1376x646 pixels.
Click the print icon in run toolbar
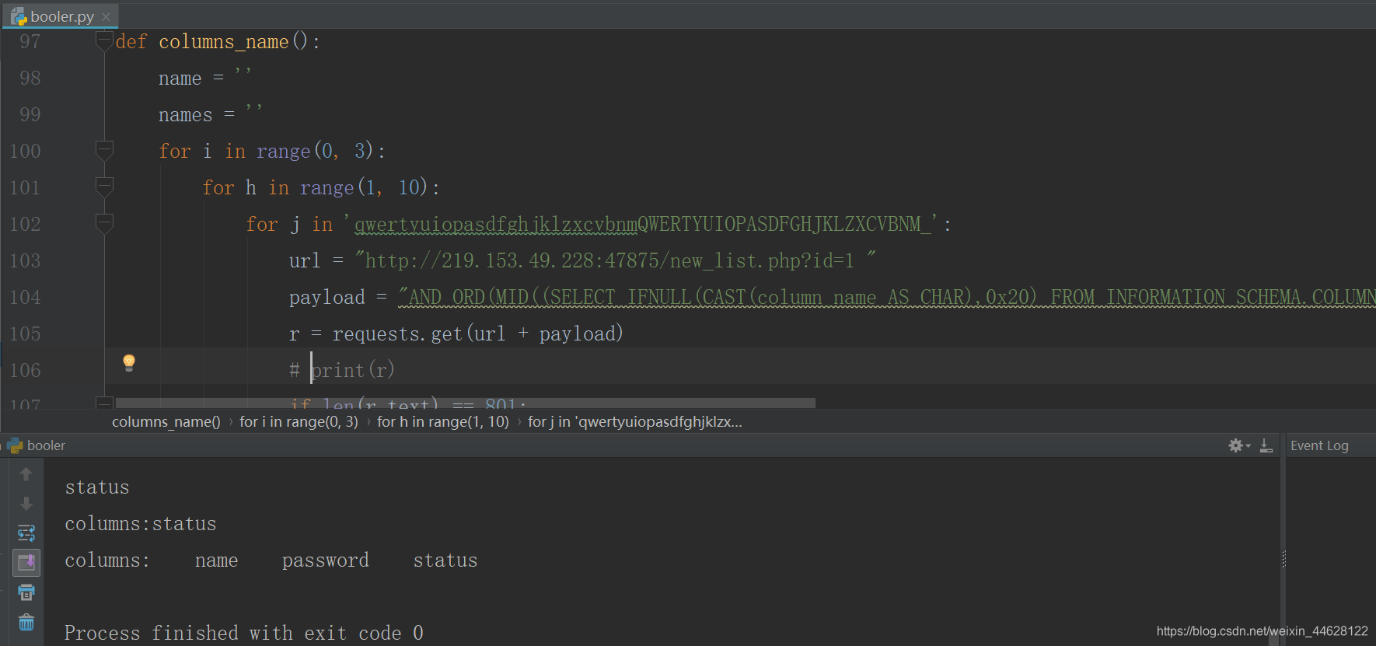pos(26,592)
